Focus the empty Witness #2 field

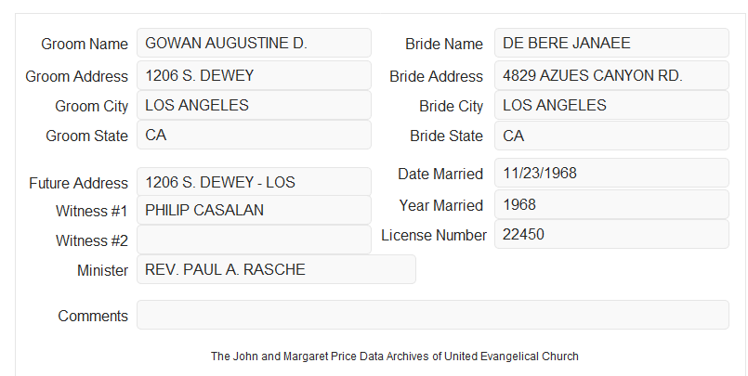point(254,240)
